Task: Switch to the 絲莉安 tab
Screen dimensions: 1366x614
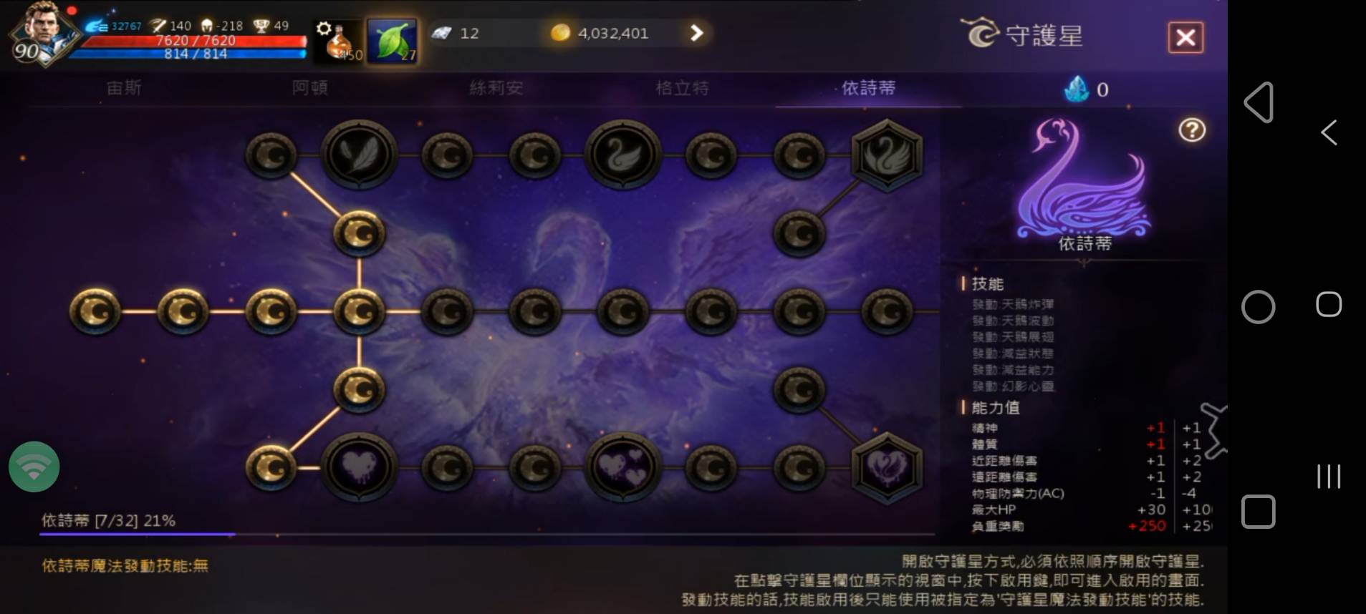Action: click(x=496, y=88)
